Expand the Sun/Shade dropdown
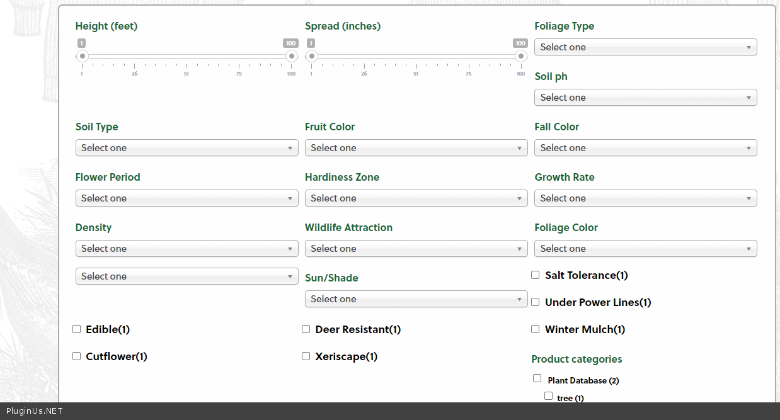The width and height of the screenshot is (780, 420). click(416, 299)
